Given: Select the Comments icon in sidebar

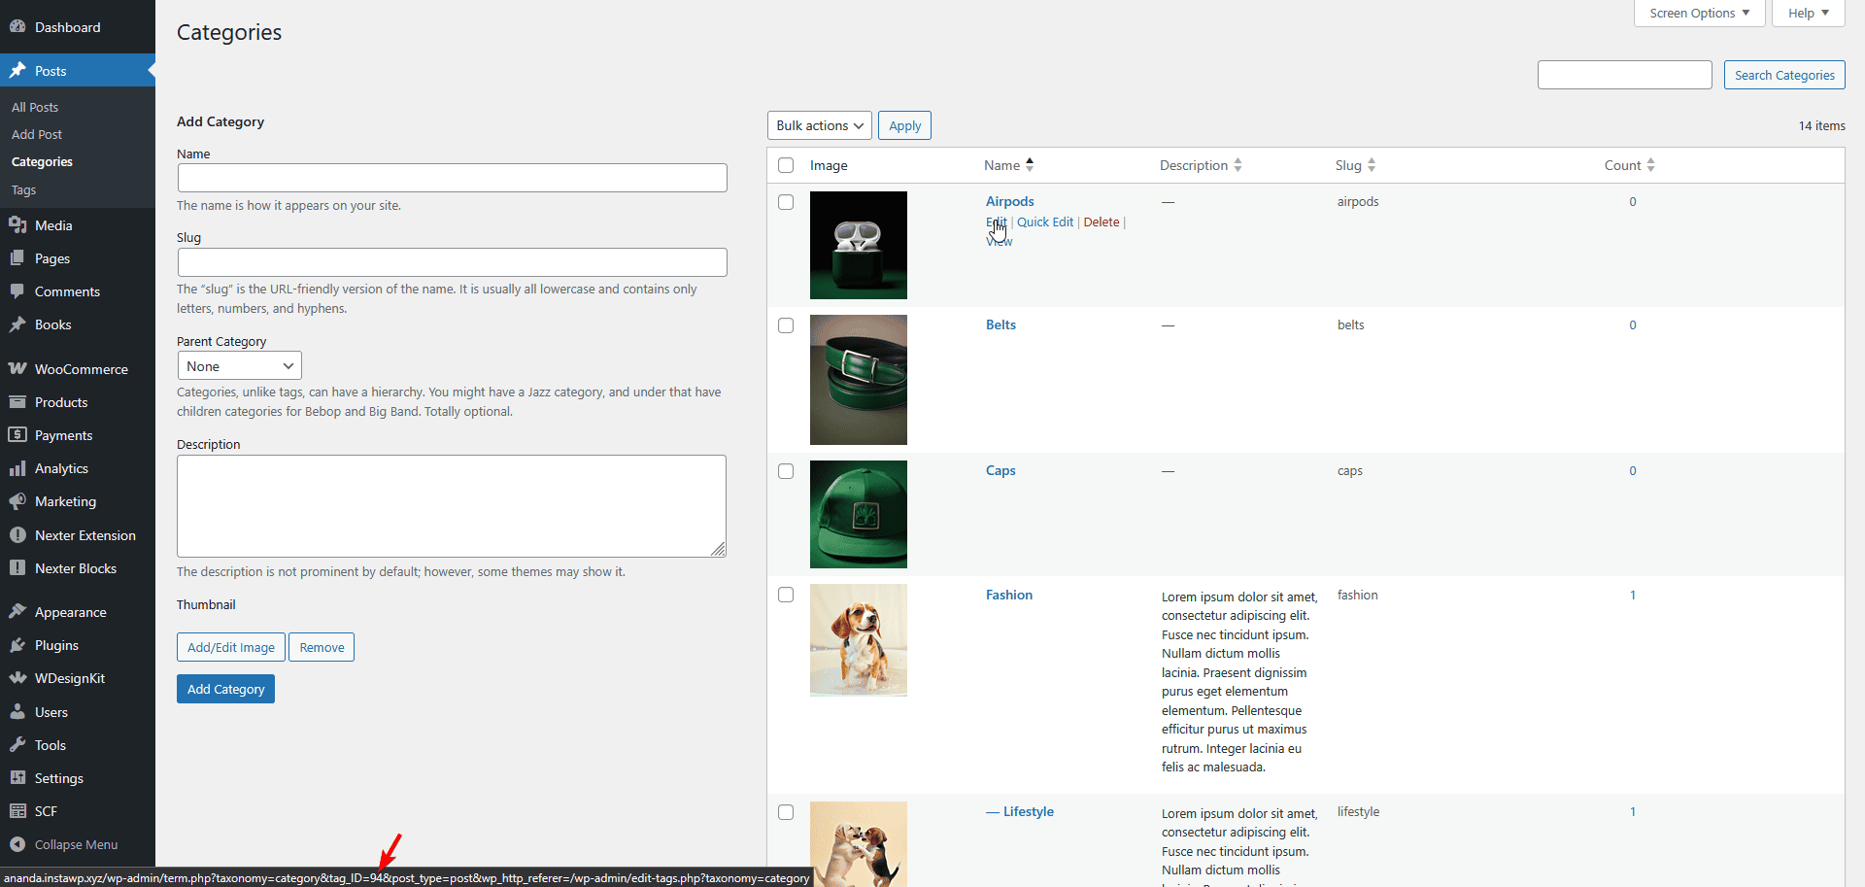Looking at the screenshot, I should pyautogui.click(x=18, y=290).
